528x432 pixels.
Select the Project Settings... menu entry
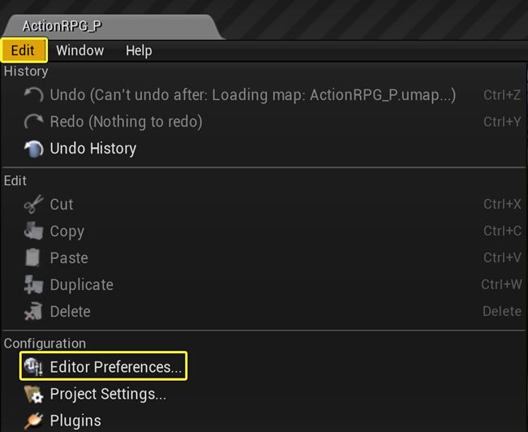point(108,395)
